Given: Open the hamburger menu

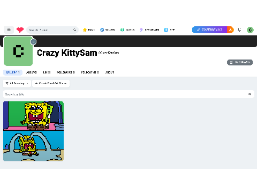Looking at the screenshot, I should tap(9, 30).
